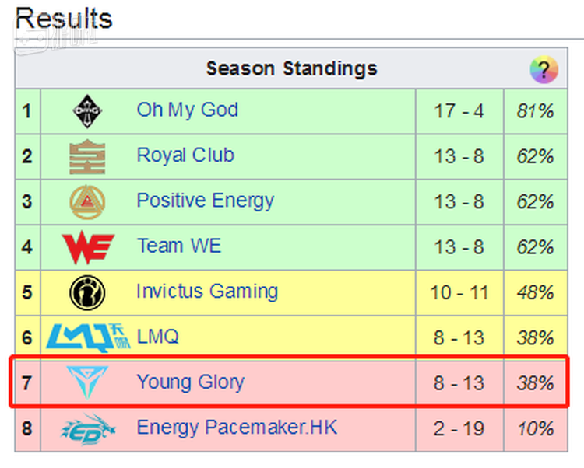Click the 81% win rate cell
The height and width of the screenshot is (468, 584).
click(534, 110)
